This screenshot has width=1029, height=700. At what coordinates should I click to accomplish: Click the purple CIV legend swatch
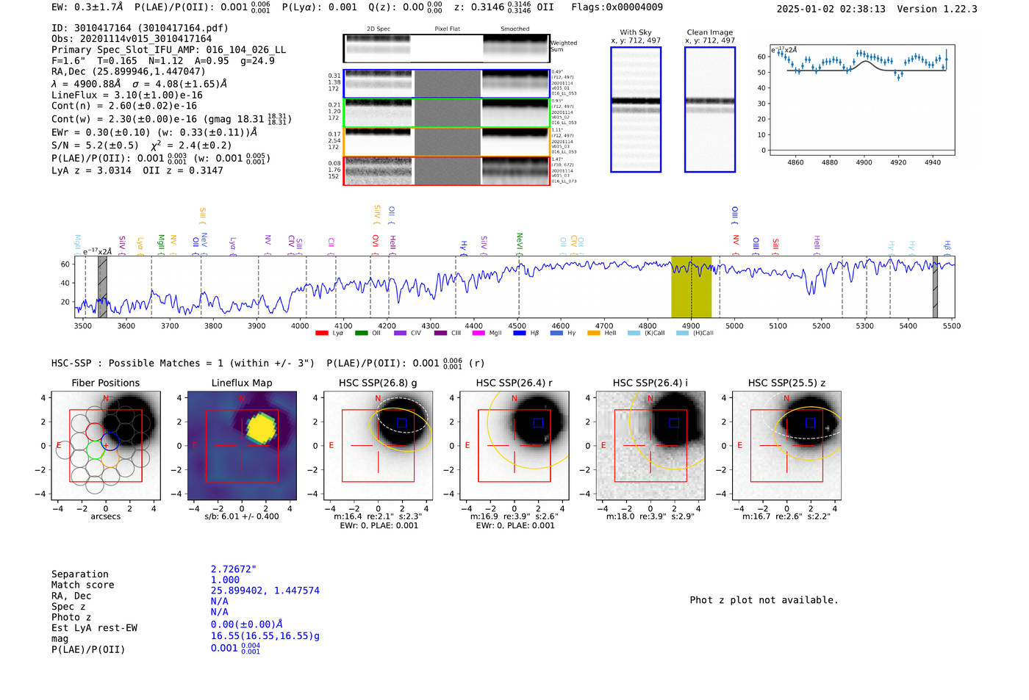400,333
